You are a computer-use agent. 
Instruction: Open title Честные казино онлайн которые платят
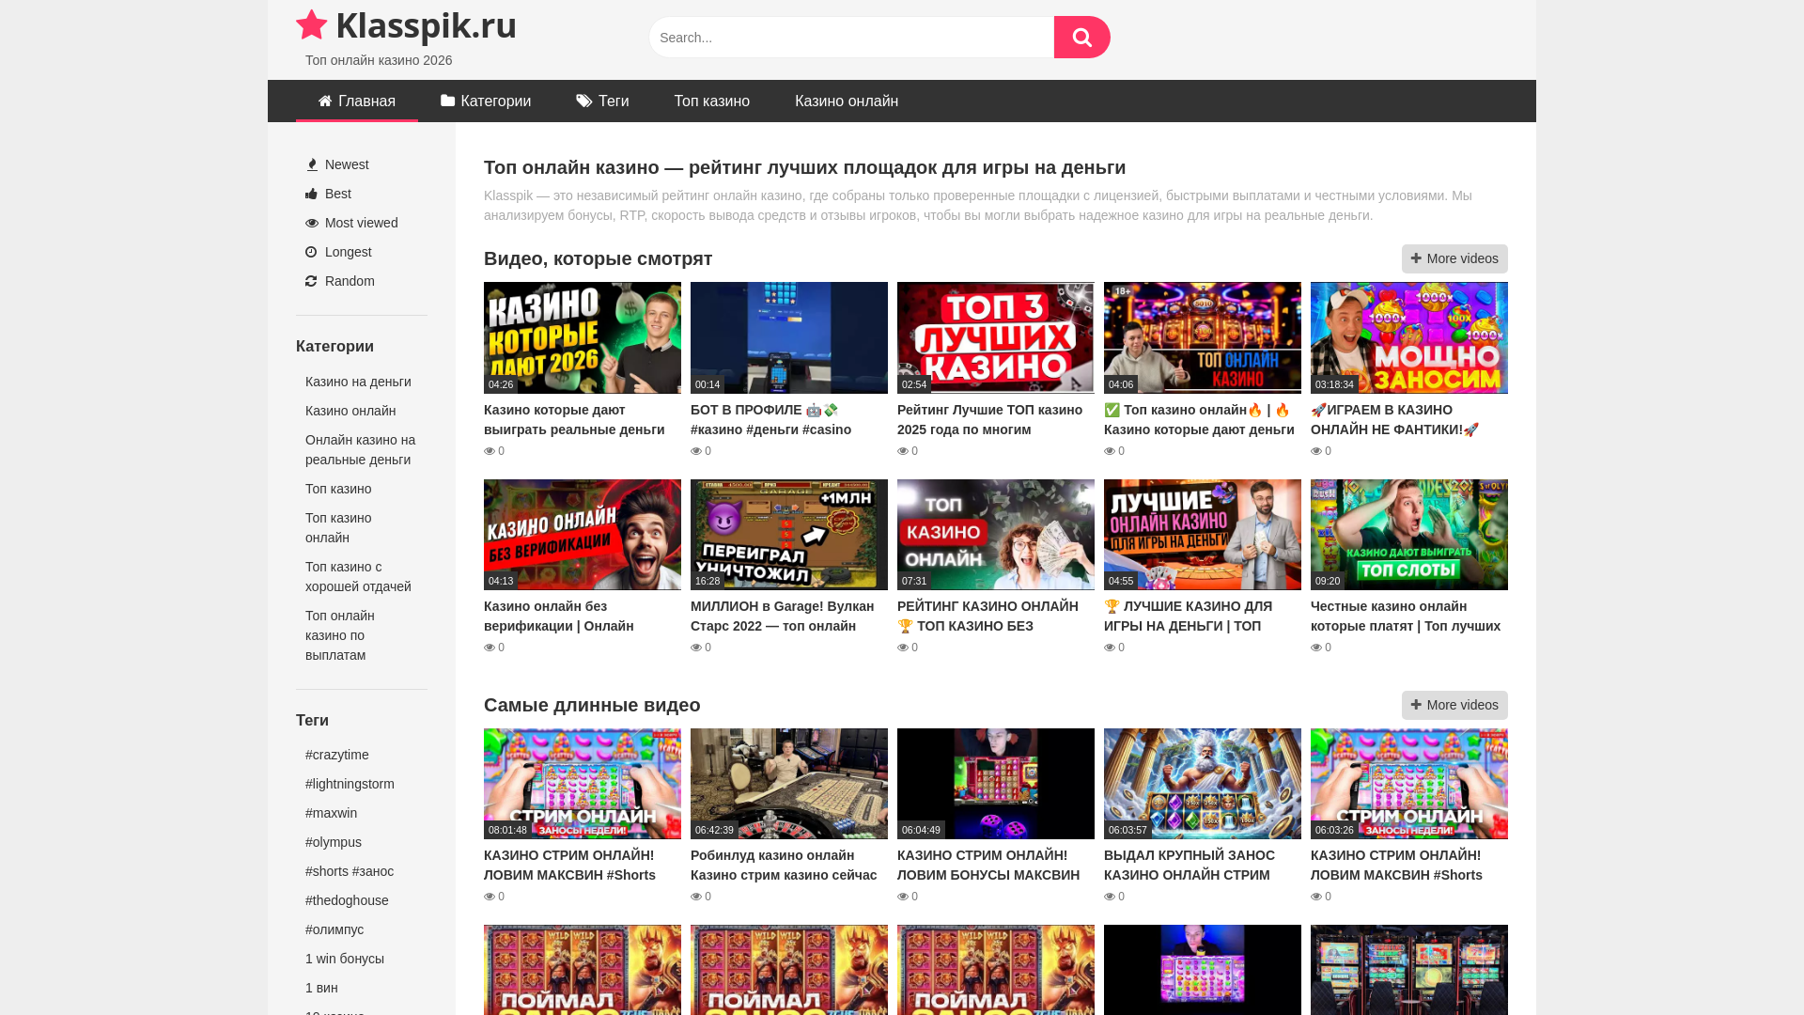tap(1406, 617)
